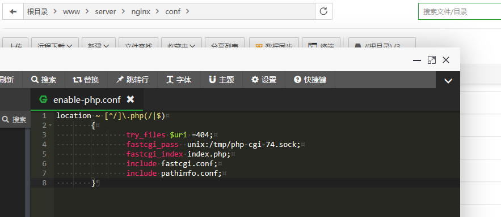Viewport: 501px width, 217px height.
Task: Close the enable-php.conf tab
Action: pos(130,99)
